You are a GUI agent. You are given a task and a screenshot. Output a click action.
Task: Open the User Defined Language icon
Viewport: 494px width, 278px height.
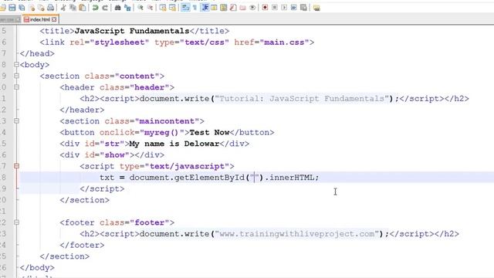point(214,8)
